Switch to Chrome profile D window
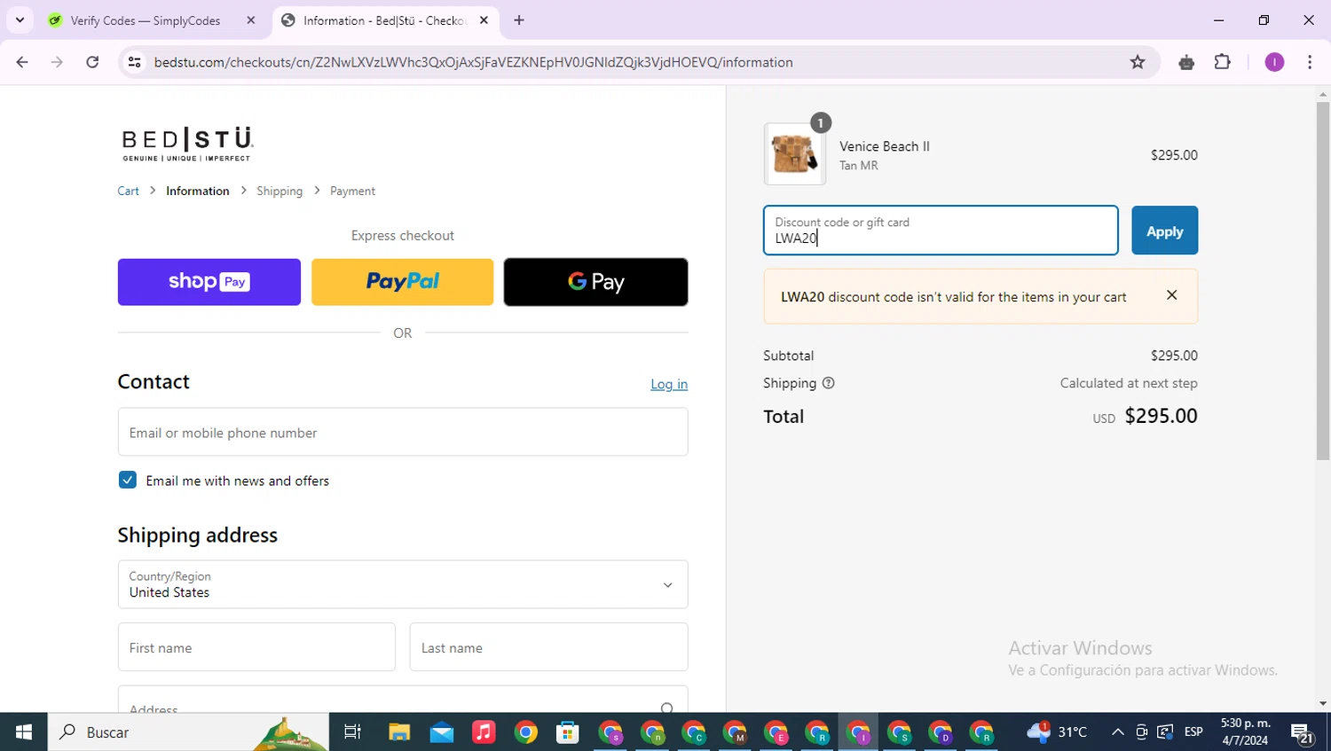Screen dimensions: 1331x751 coord(941,733)
